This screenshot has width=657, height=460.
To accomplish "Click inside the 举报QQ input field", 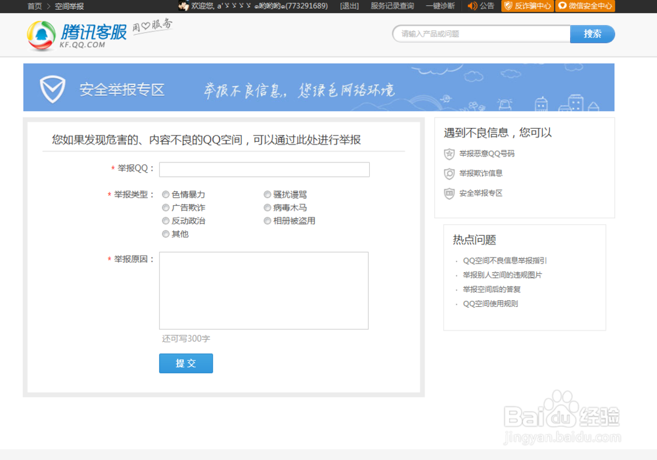I will tap(263, 169).
